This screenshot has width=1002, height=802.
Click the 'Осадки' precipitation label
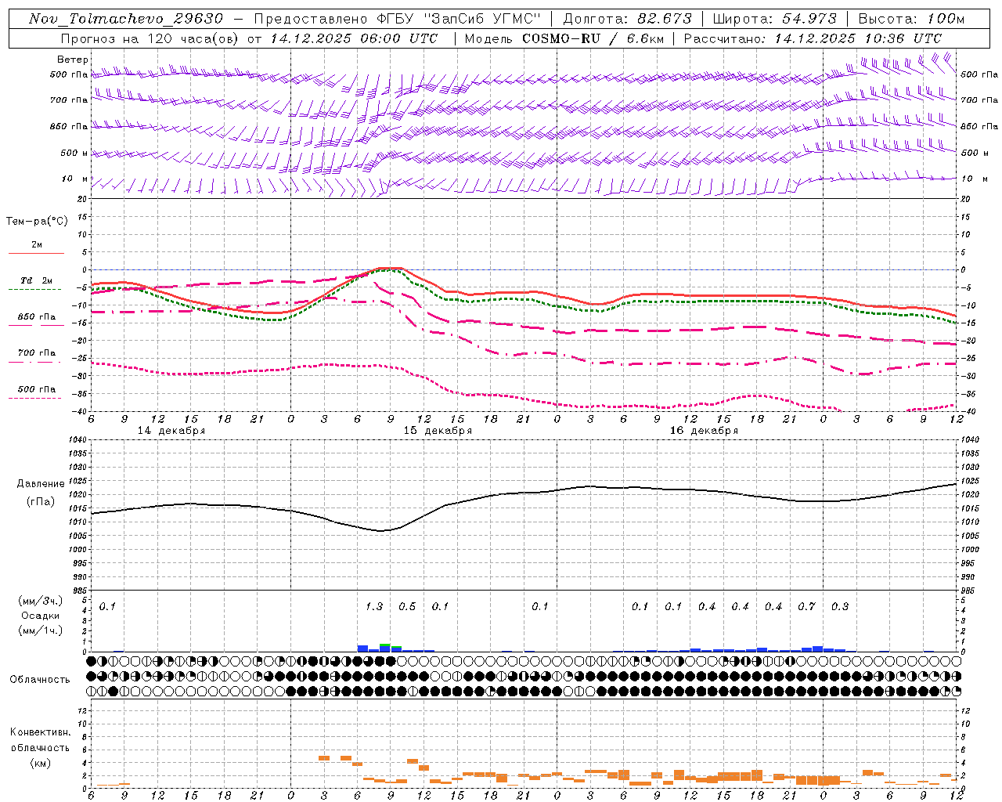coord(40,616)
